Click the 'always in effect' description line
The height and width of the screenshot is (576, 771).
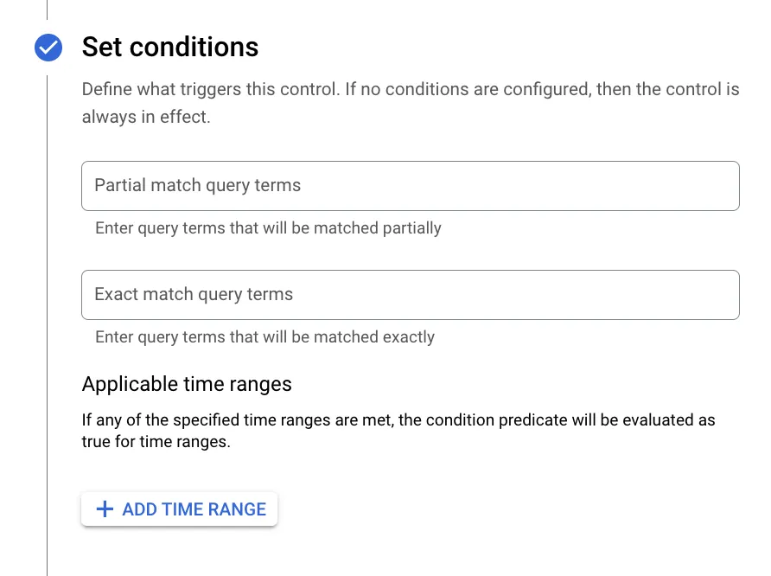(146, 117)
